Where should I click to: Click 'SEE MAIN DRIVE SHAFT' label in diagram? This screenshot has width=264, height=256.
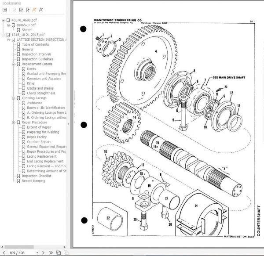[x=229, y=78]
